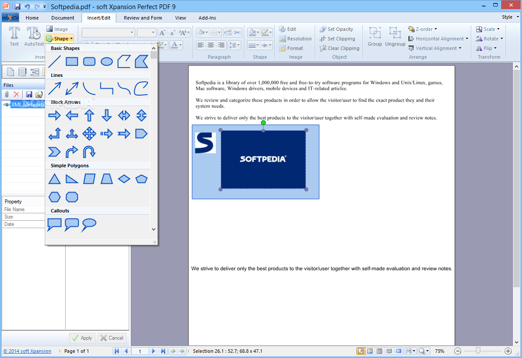Click the image Format button
Screen dimensions: 522x358
tap(291, 48)
